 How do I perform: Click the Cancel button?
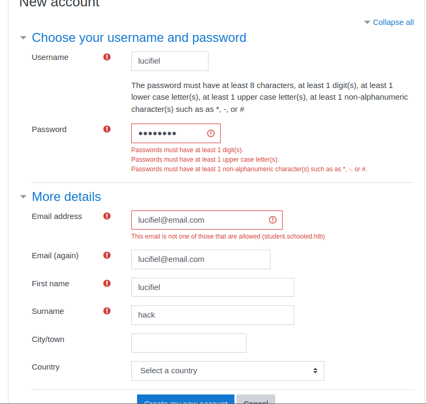pyautogui.click(x=256, y=399)
